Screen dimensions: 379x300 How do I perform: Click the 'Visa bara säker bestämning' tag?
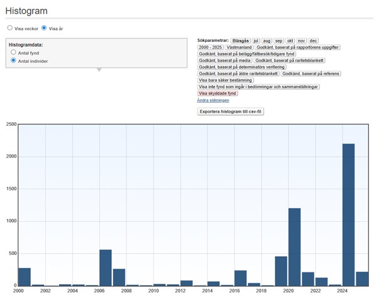click(224, 80)
